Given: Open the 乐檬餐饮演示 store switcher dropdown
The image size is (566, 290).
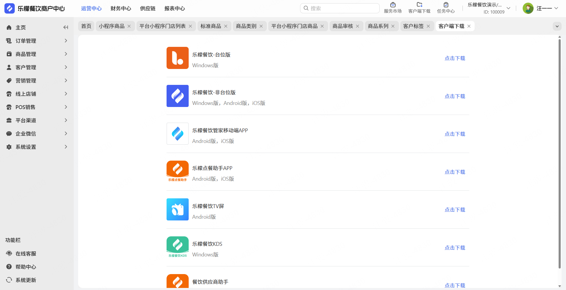Looking at the screenshot, I should [508, 8].
